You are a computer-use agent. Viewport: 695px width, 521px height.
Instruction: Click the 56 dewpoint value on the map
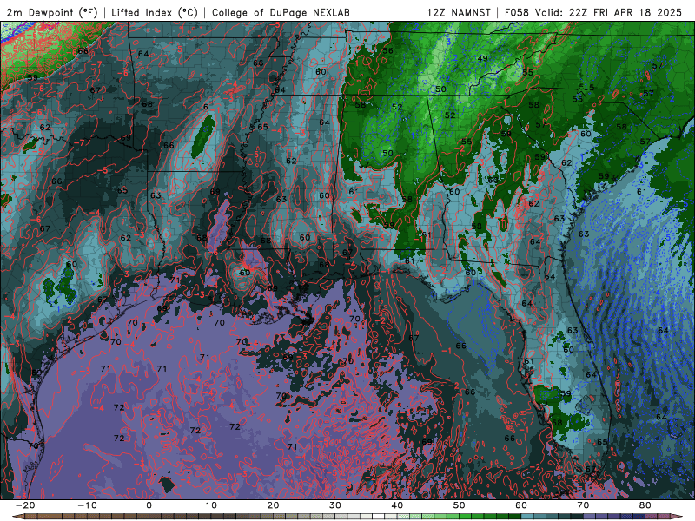tap(387, 51)
